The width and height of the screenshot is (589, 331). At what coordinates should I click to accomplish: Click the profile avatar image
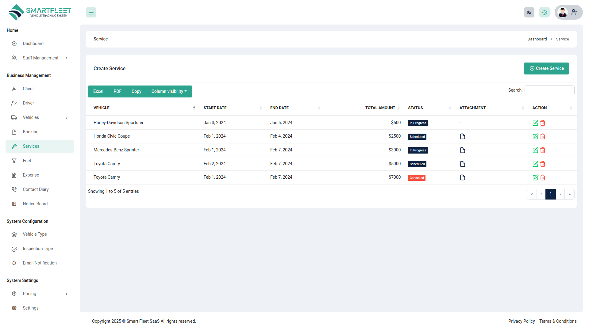(x=563, y=12)
